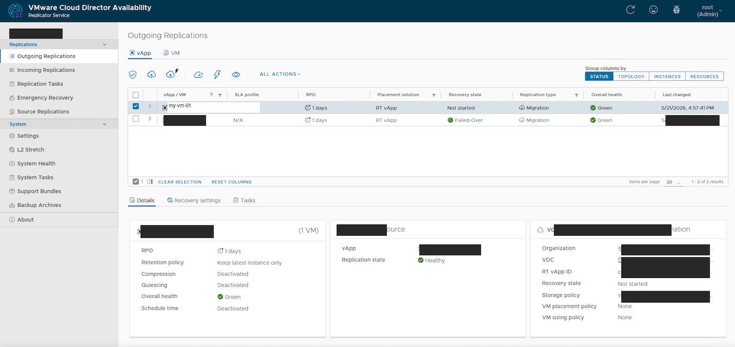Click the column toggle icon in table footer
Image resolution: width=735 pixels, height=347 pixels.
tap(150, 182)
